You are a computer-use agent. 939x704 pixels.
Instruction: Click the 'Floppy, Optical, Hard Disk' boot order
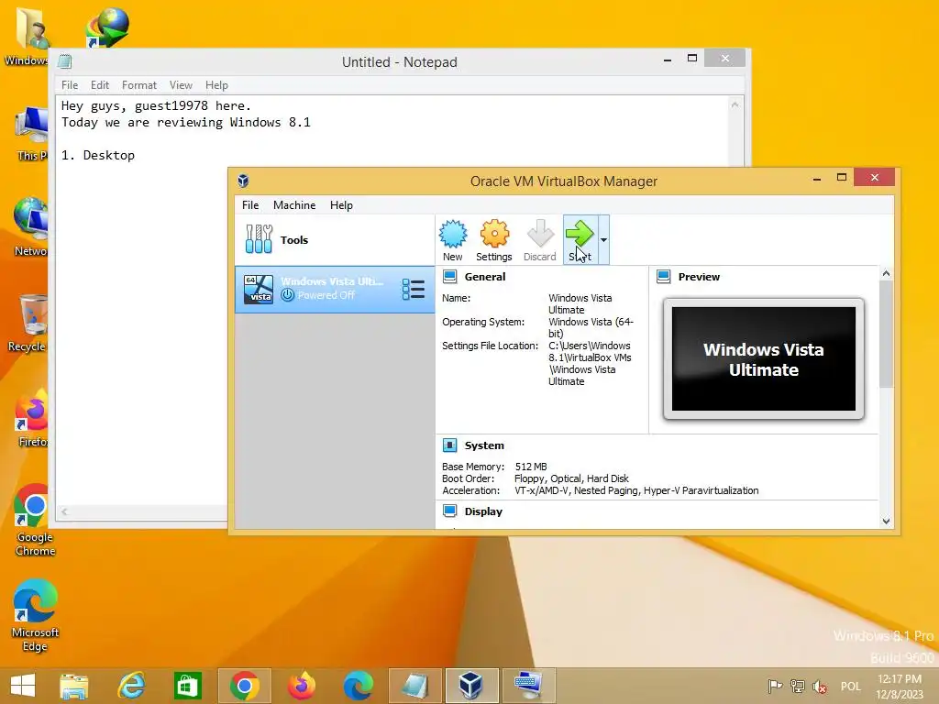571,478
